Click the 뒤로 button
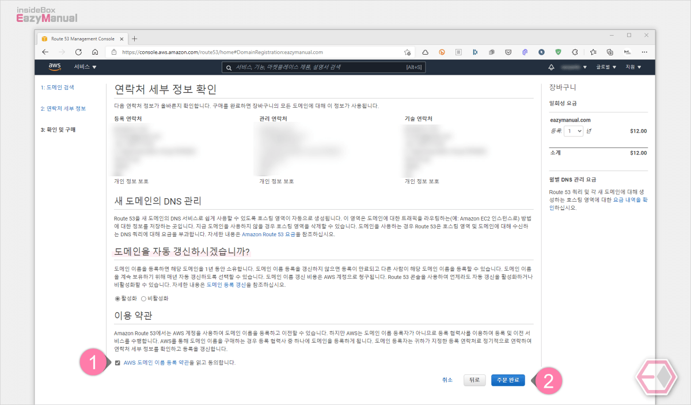 click(474, 380)
